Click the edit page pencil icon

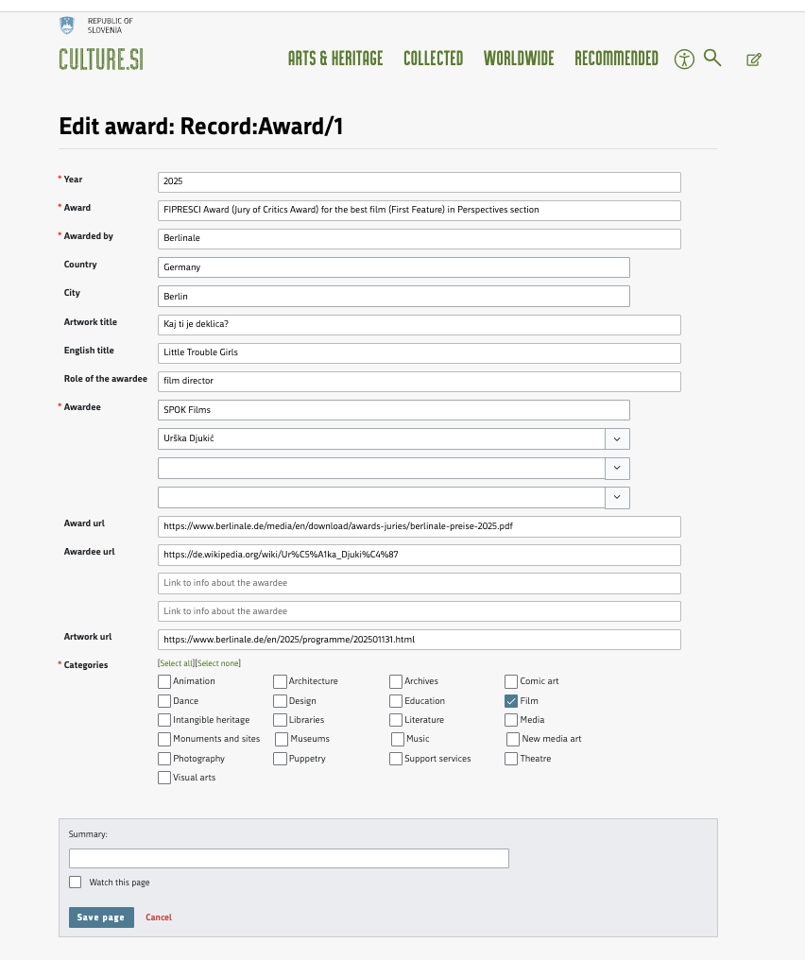coord(754,60)
